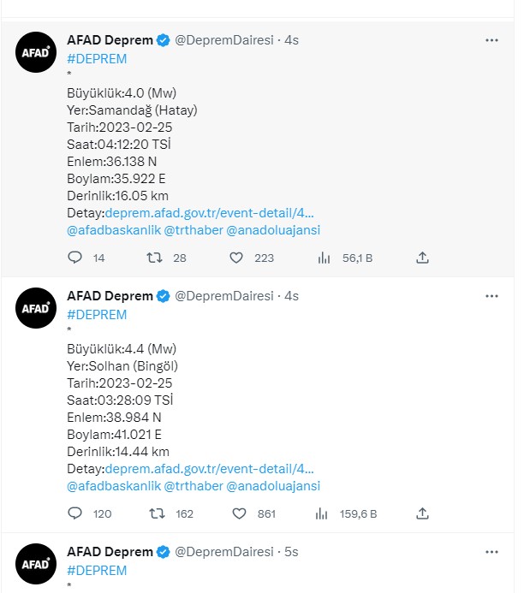Viewport: 524px width, 593px height.
Task: Open the detail link in the Samandağ tweet
Action: tap(209, 213)
